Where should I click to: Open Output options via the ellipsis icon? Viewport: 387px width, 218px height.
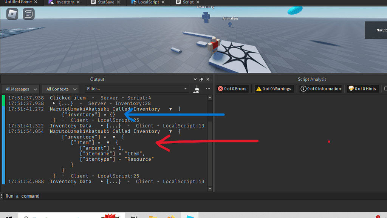tap(207, 89)
